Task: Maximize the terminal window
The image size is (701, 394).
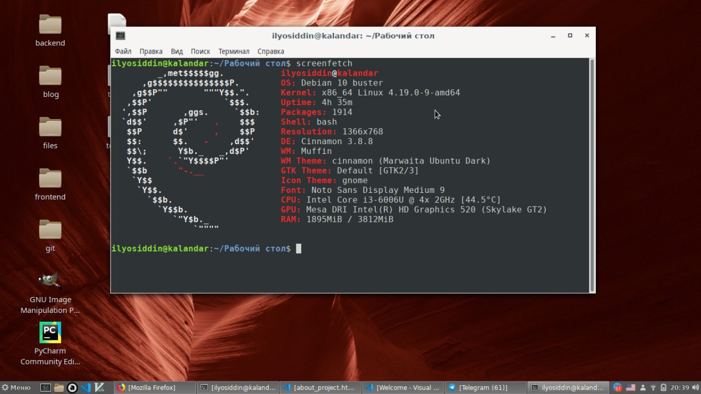Action: pyautogui.click(x=570, y=36)
